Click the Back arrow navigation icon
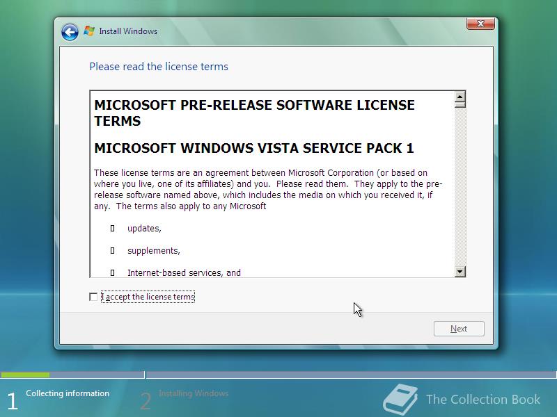 68,31
